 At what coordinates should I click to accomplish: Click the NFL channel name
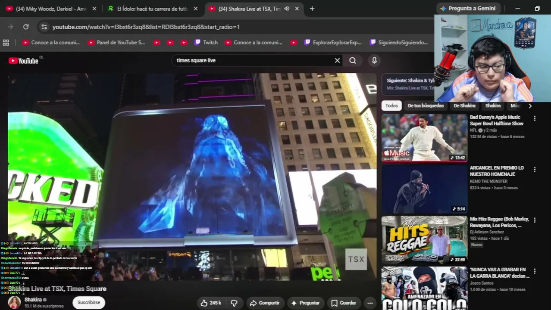[473, 130]
